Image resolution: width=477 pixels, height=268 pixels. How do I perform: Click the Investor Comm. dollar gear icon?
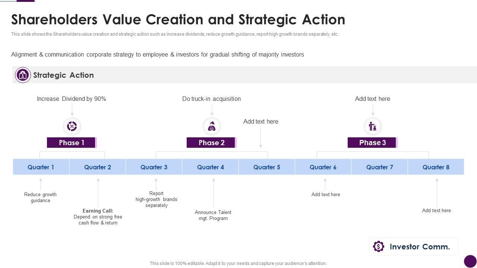coord(378,246)
